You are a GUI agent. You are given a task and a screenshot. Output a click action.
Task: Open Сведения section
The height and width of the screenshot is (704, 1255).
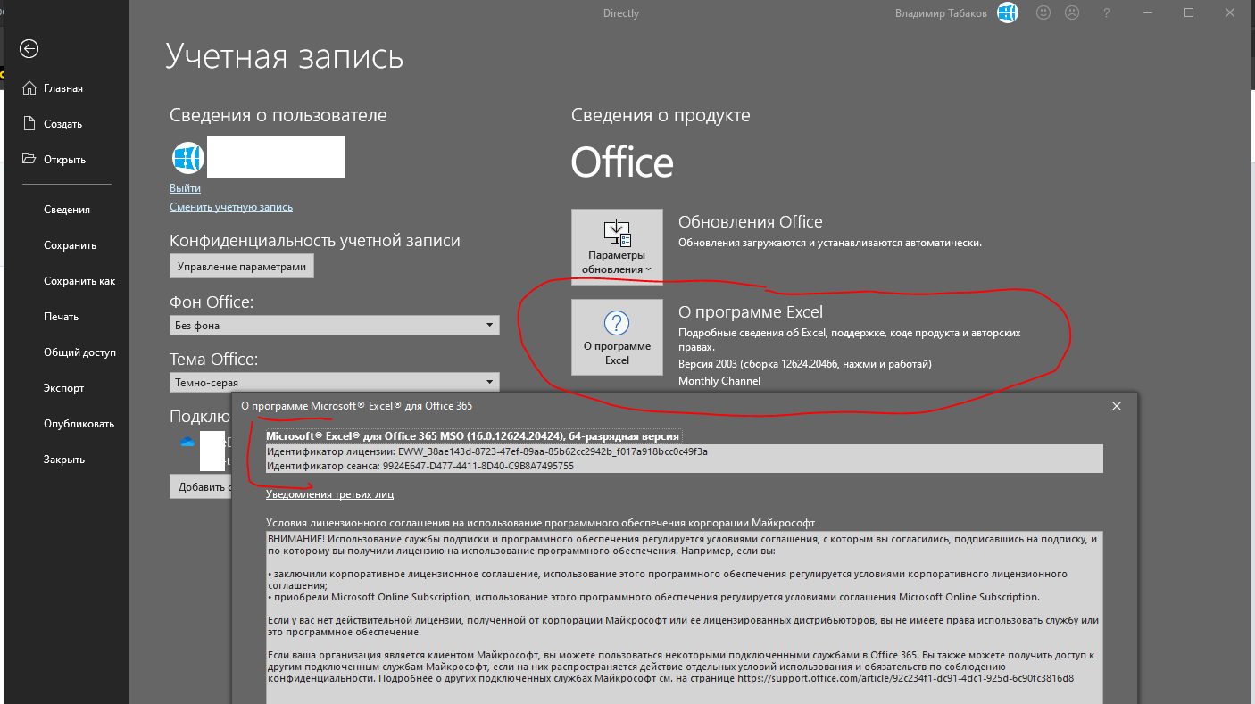tap(67, 210)
